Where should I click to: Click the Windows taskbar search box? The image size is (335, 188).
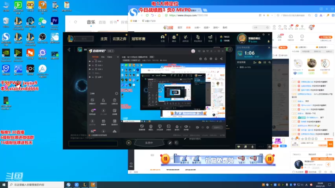(x=36, y=185)
